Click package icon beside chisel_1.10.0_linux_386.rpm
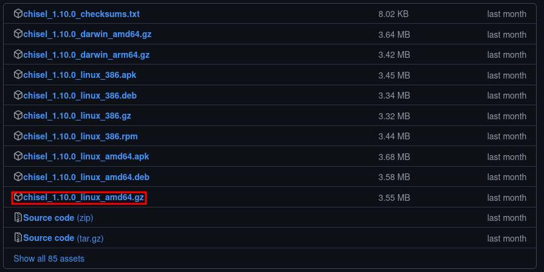The image size is (544, 272). click(x=18, y=136)
